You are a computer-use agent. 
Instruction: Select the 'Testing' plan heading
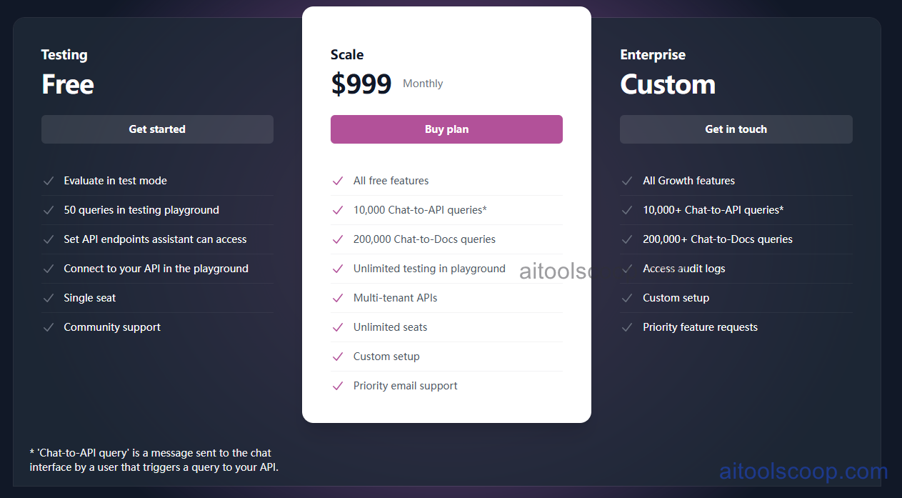point(64,54)
